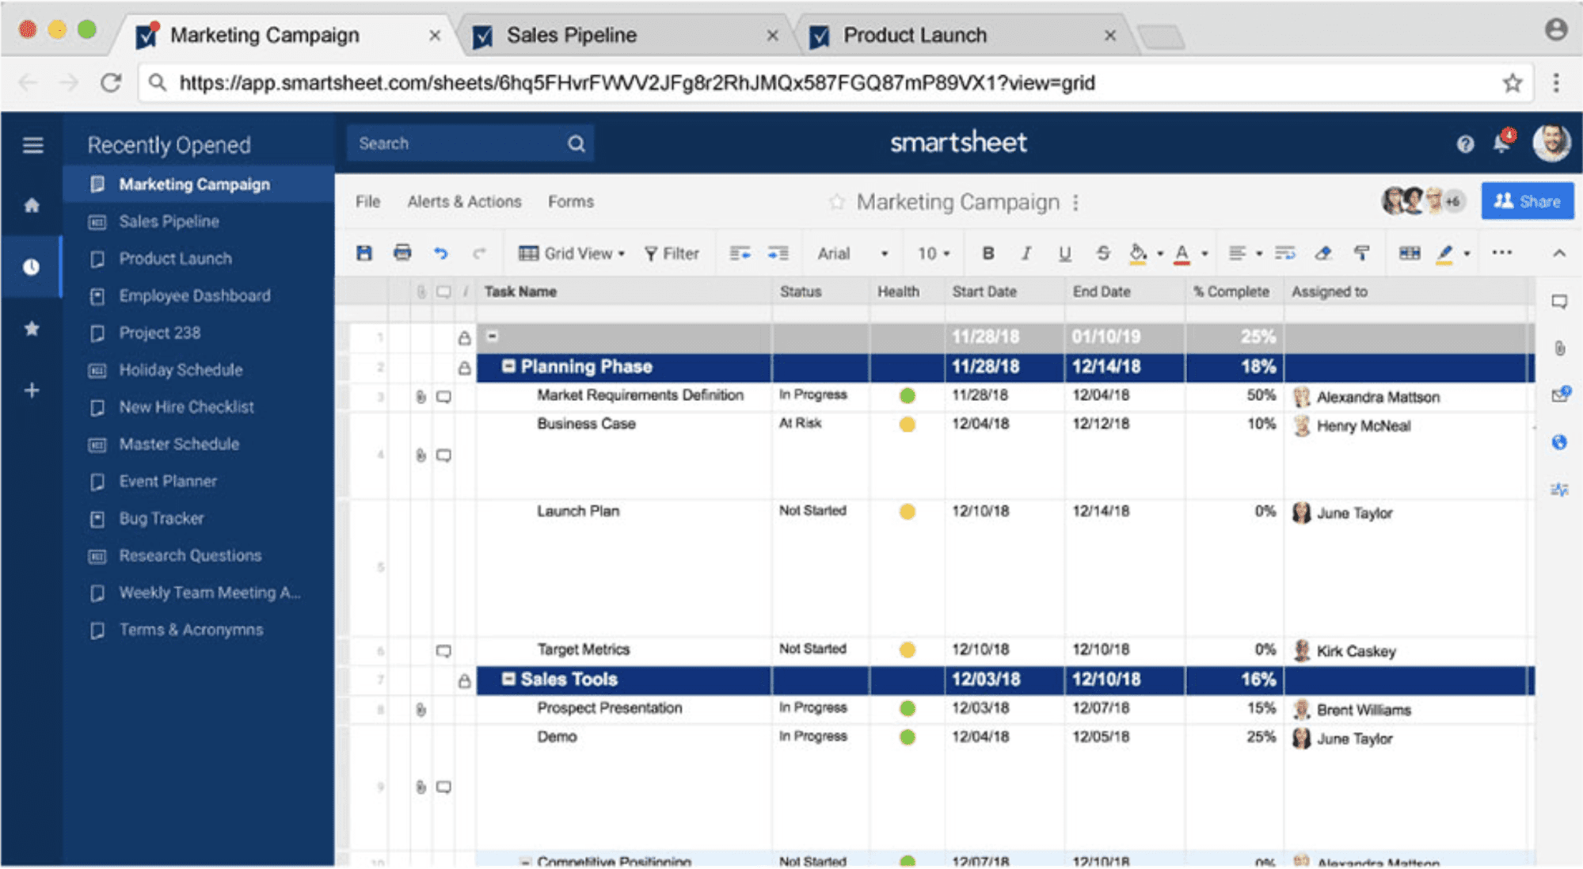Open Employee Dashboard from Recently Opened
This screenshot has height=869, width=1583.
195,295
